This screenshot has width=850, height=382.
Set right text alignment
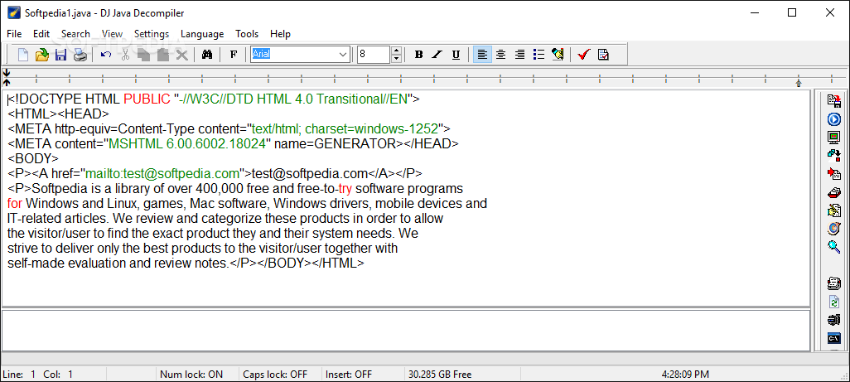[520, 55]
